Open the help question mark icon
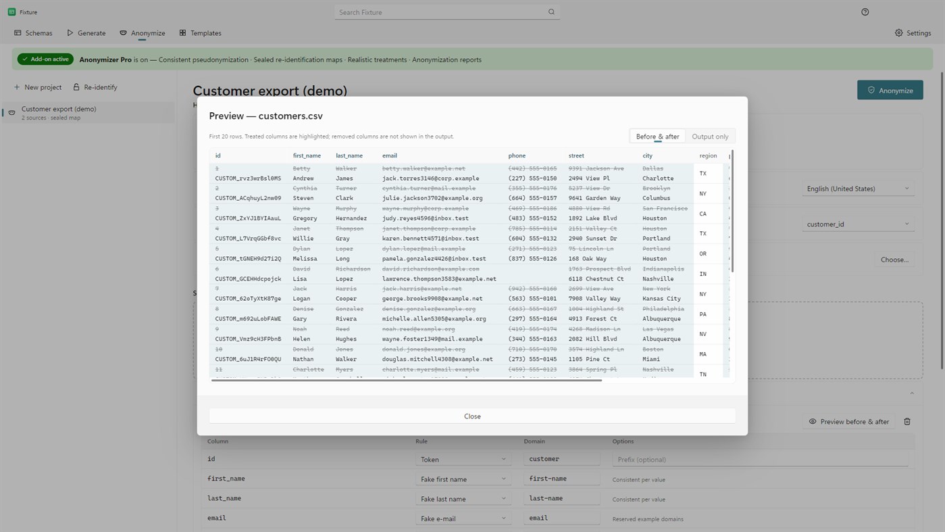This screenshot has height=532, width=945. coord(865,12)
